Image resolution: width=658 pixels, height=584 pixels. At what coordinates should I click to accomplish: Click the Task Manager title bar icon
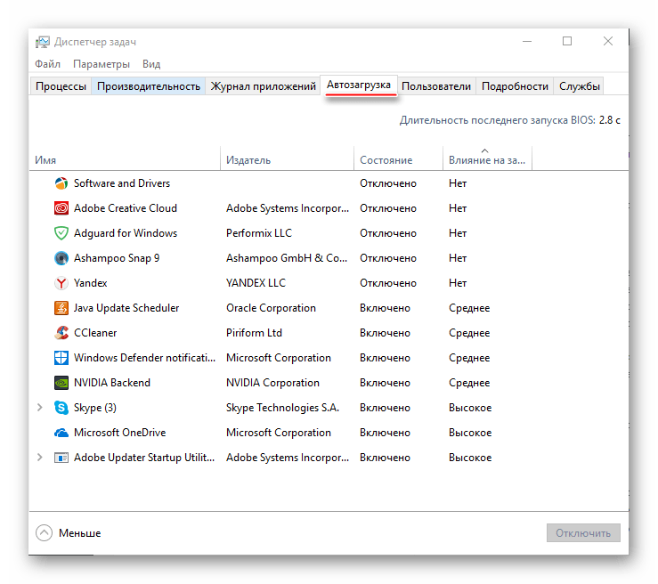click(x=43, y=42)
